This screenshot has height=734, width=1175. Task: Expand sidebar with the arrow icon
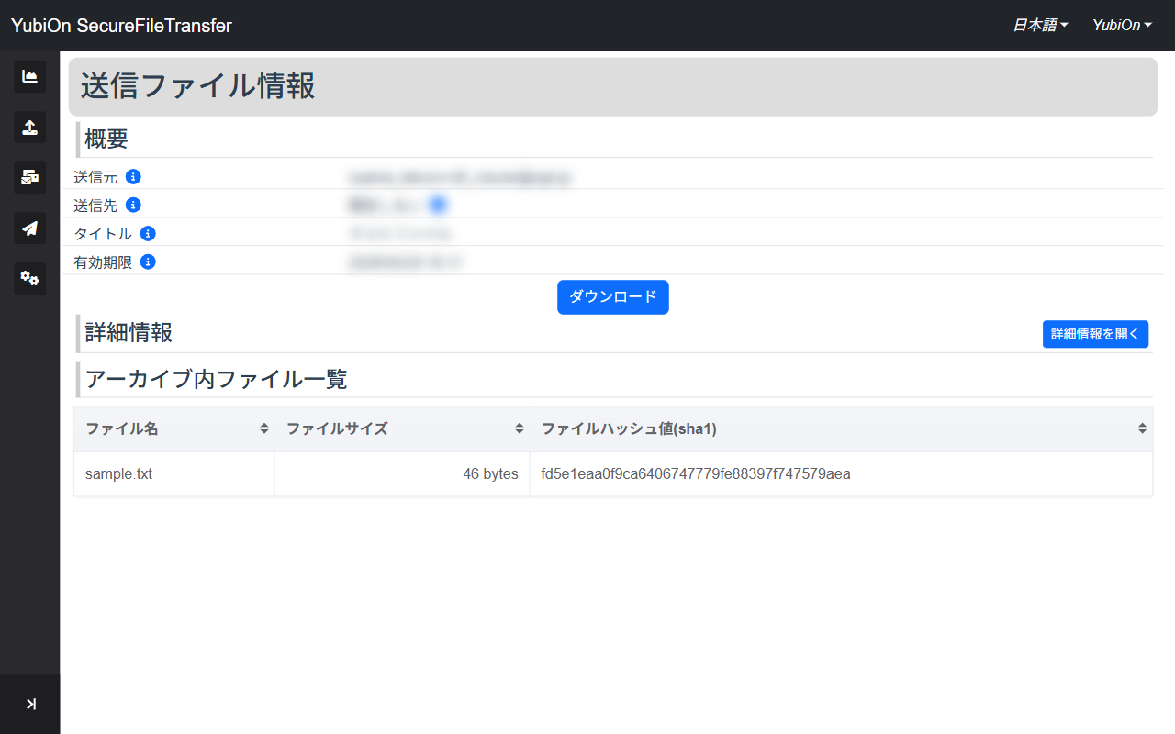click(x=30, y=704)
